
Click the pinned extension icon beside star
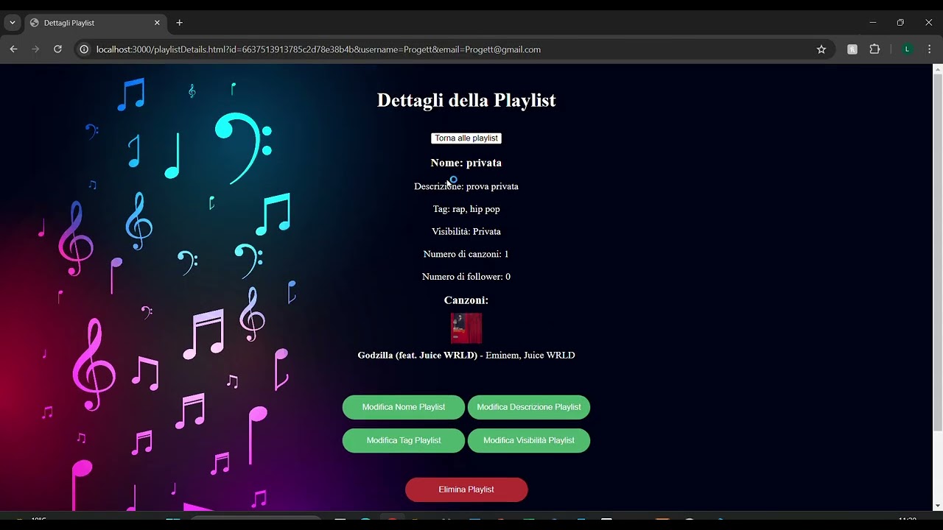tap(852, 49)
